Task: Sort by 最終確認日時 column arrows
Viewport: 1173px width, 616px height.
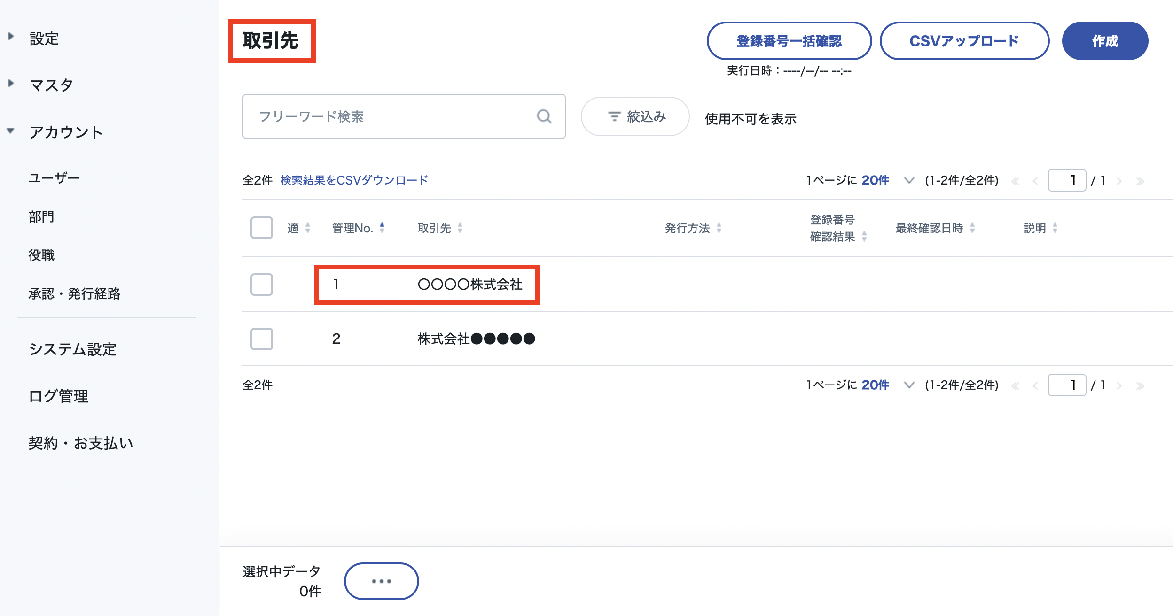Action: pyautogui.click(x=972, y=228)
